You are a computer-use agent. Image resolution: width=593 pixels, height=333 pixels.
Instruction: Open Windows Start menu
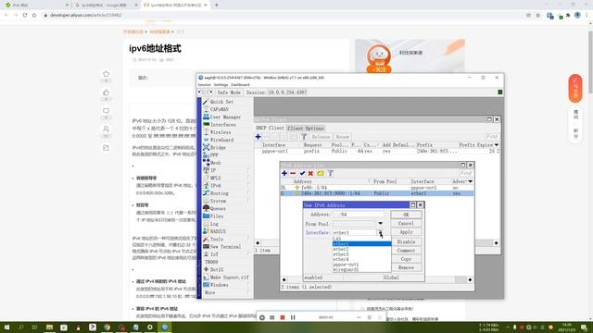pos(6,327)
